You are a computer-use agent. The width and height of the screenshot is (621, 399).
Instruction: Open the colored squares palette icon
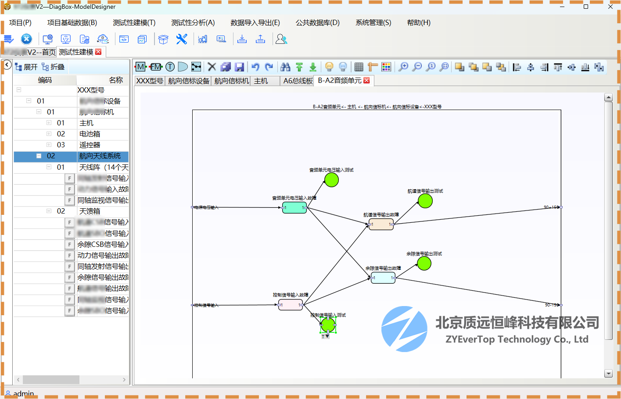pyautogui.click(x=386, y=67)
